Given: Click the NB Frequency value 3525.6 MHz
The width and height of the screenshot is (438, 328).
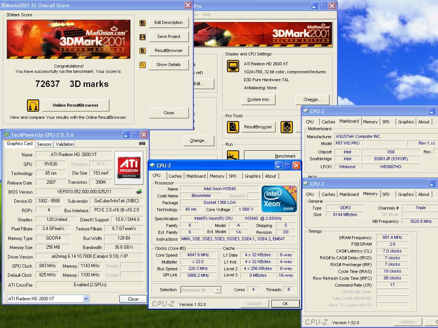Looking at the screenshot, I should pos(421,221).
